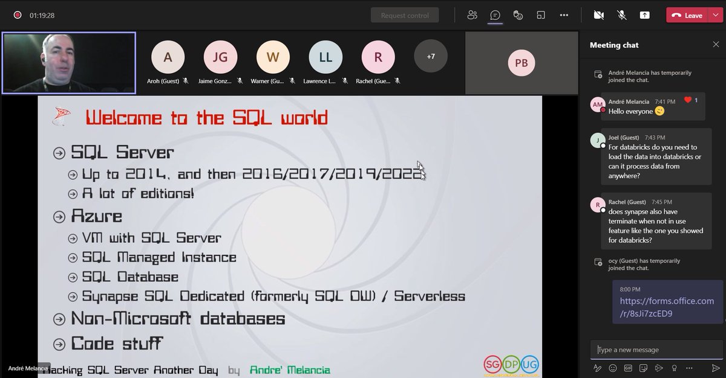This screenshot has height=378, width=726.
Task: Click the disabled Request control button
Action: coord(405,15)
